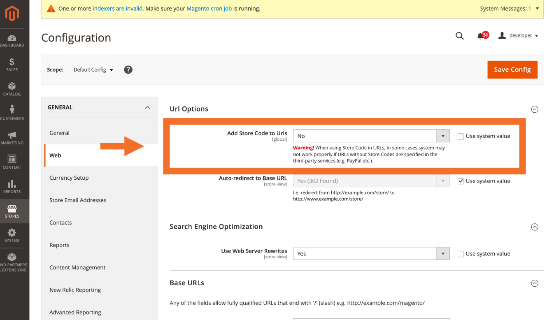Expand the System Messages panel
Image resolution: width=547 pixels, height=320 pixels.
tap(510, 8)
